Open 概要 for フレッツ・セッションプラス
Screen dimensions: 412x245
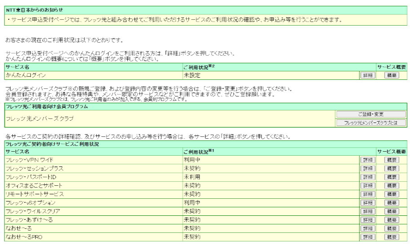tap(392, 168)
